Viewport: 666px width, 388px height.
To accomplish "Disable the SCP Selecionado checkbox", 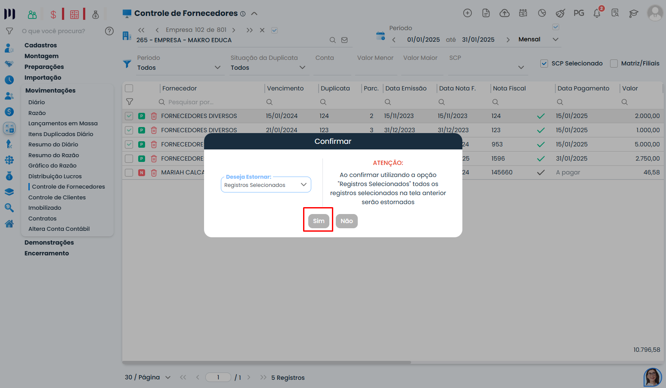I will tap(544, 64).
